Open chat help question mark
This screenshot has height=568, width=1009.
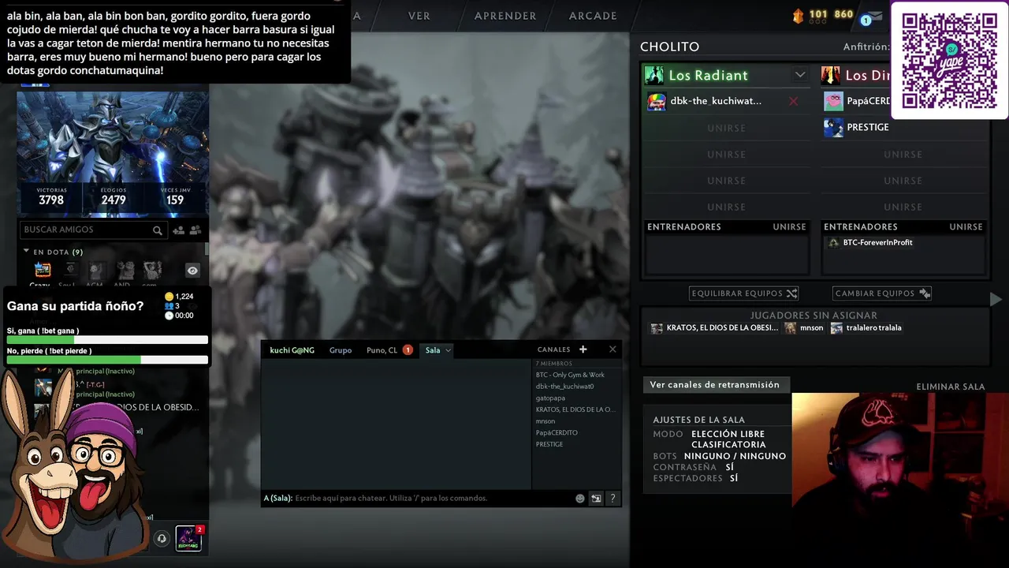tap(612, 499)
